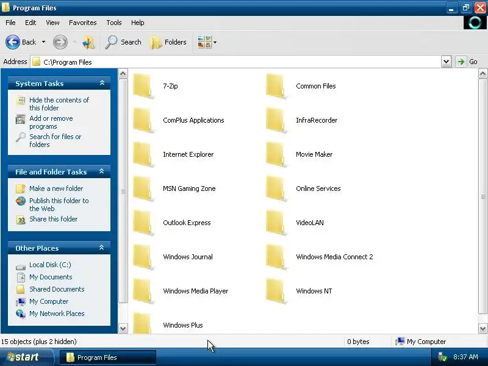
Task: Open the Back history dropdown arrow
Action: pyautogui.click(x=43, y=42)
